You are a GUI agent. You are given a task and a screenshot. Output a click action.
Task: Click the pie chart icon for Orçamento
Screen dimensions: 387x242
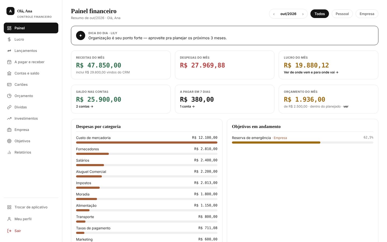[9, 96]
